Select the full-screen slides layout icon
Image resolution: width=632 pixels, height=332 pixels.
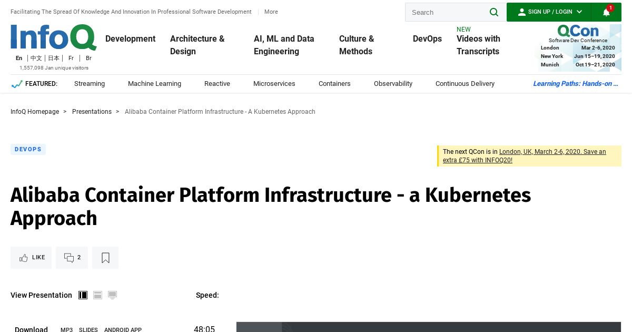(x=113, y=295)
